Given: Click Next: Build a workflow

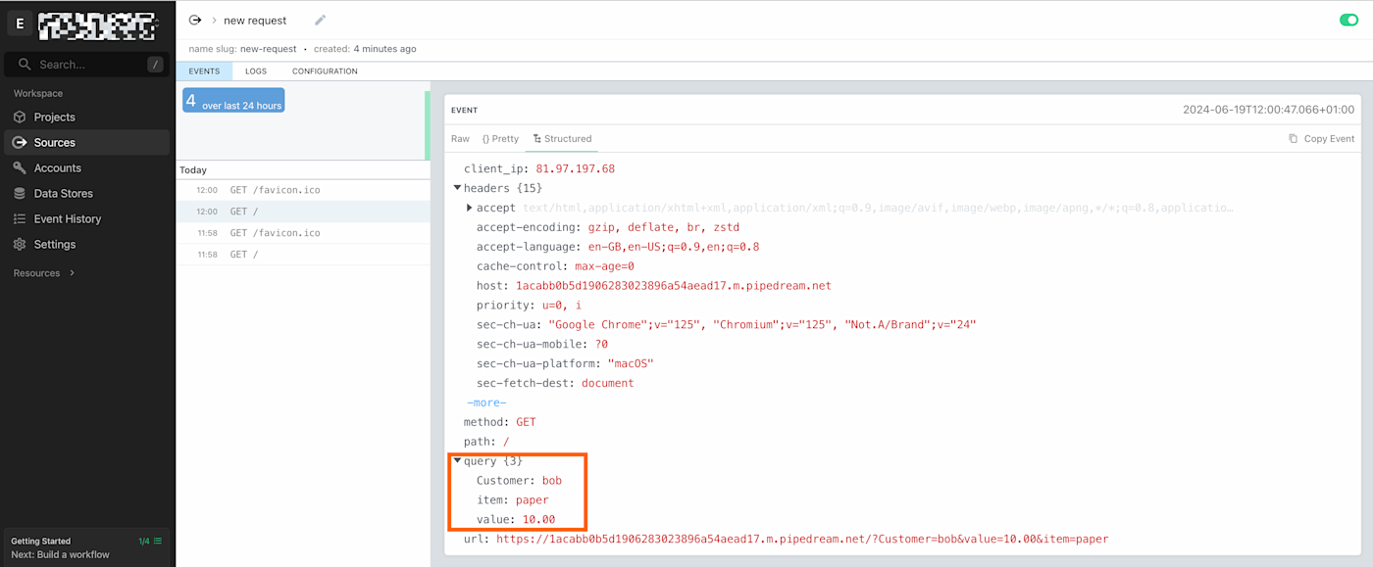Looking at the screenshot, I should click(x=61, y=554).
